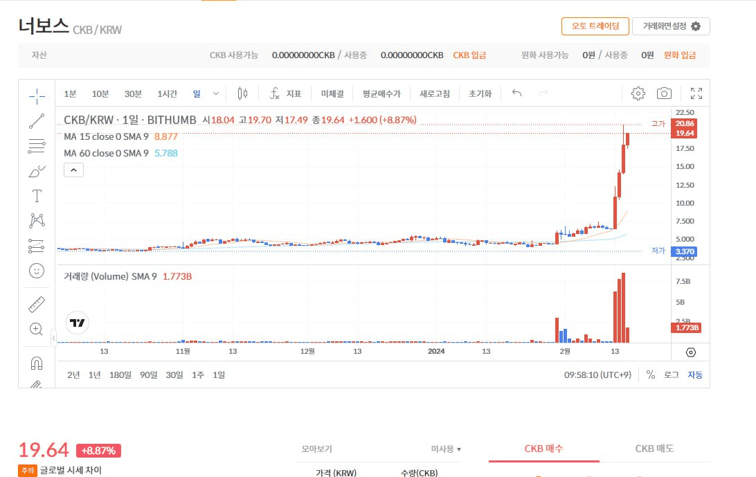Click 새로고침 to refresh chart

click(434, 93)
